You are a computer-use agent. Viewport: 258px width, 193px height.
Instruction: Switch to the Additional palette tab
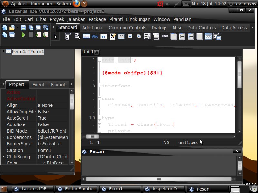(93, 28)
